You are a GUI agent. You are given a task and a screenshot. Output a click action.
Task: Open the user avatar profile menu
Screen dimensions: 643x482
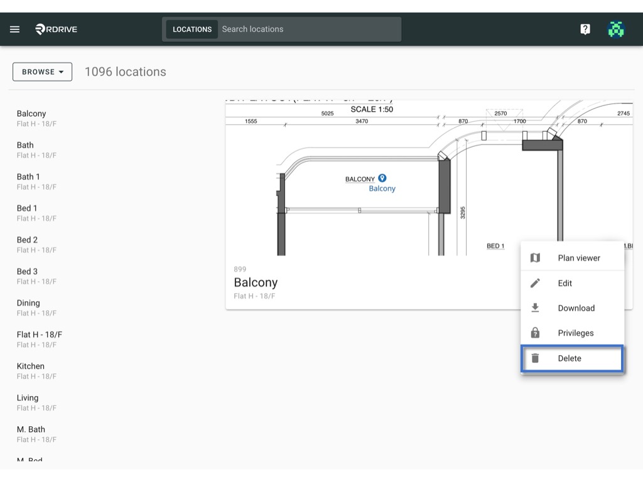pos(616,29)
